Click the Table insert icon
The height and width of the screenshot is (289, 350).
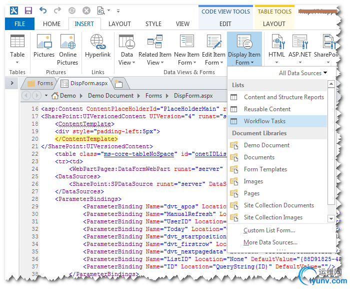[17, 41]
